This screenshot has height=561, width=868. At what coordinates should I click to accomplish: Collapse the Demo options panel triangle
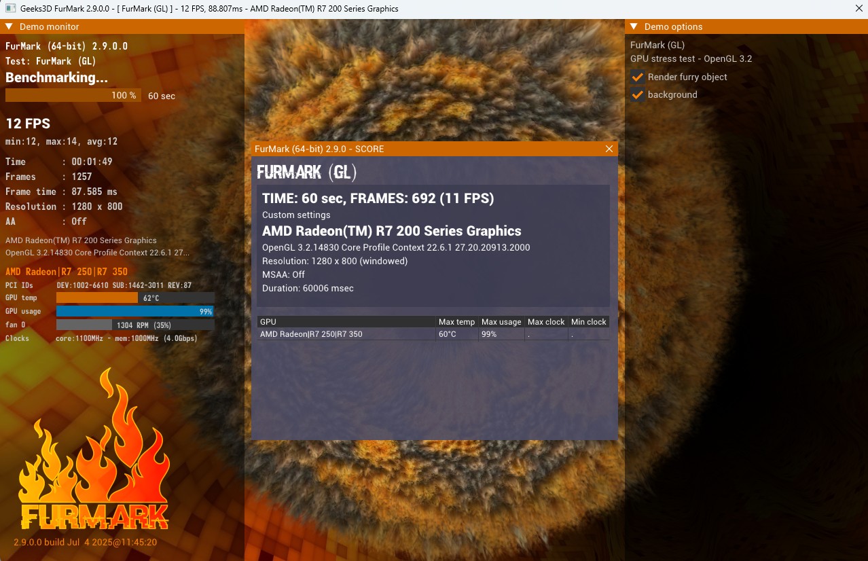634,26
